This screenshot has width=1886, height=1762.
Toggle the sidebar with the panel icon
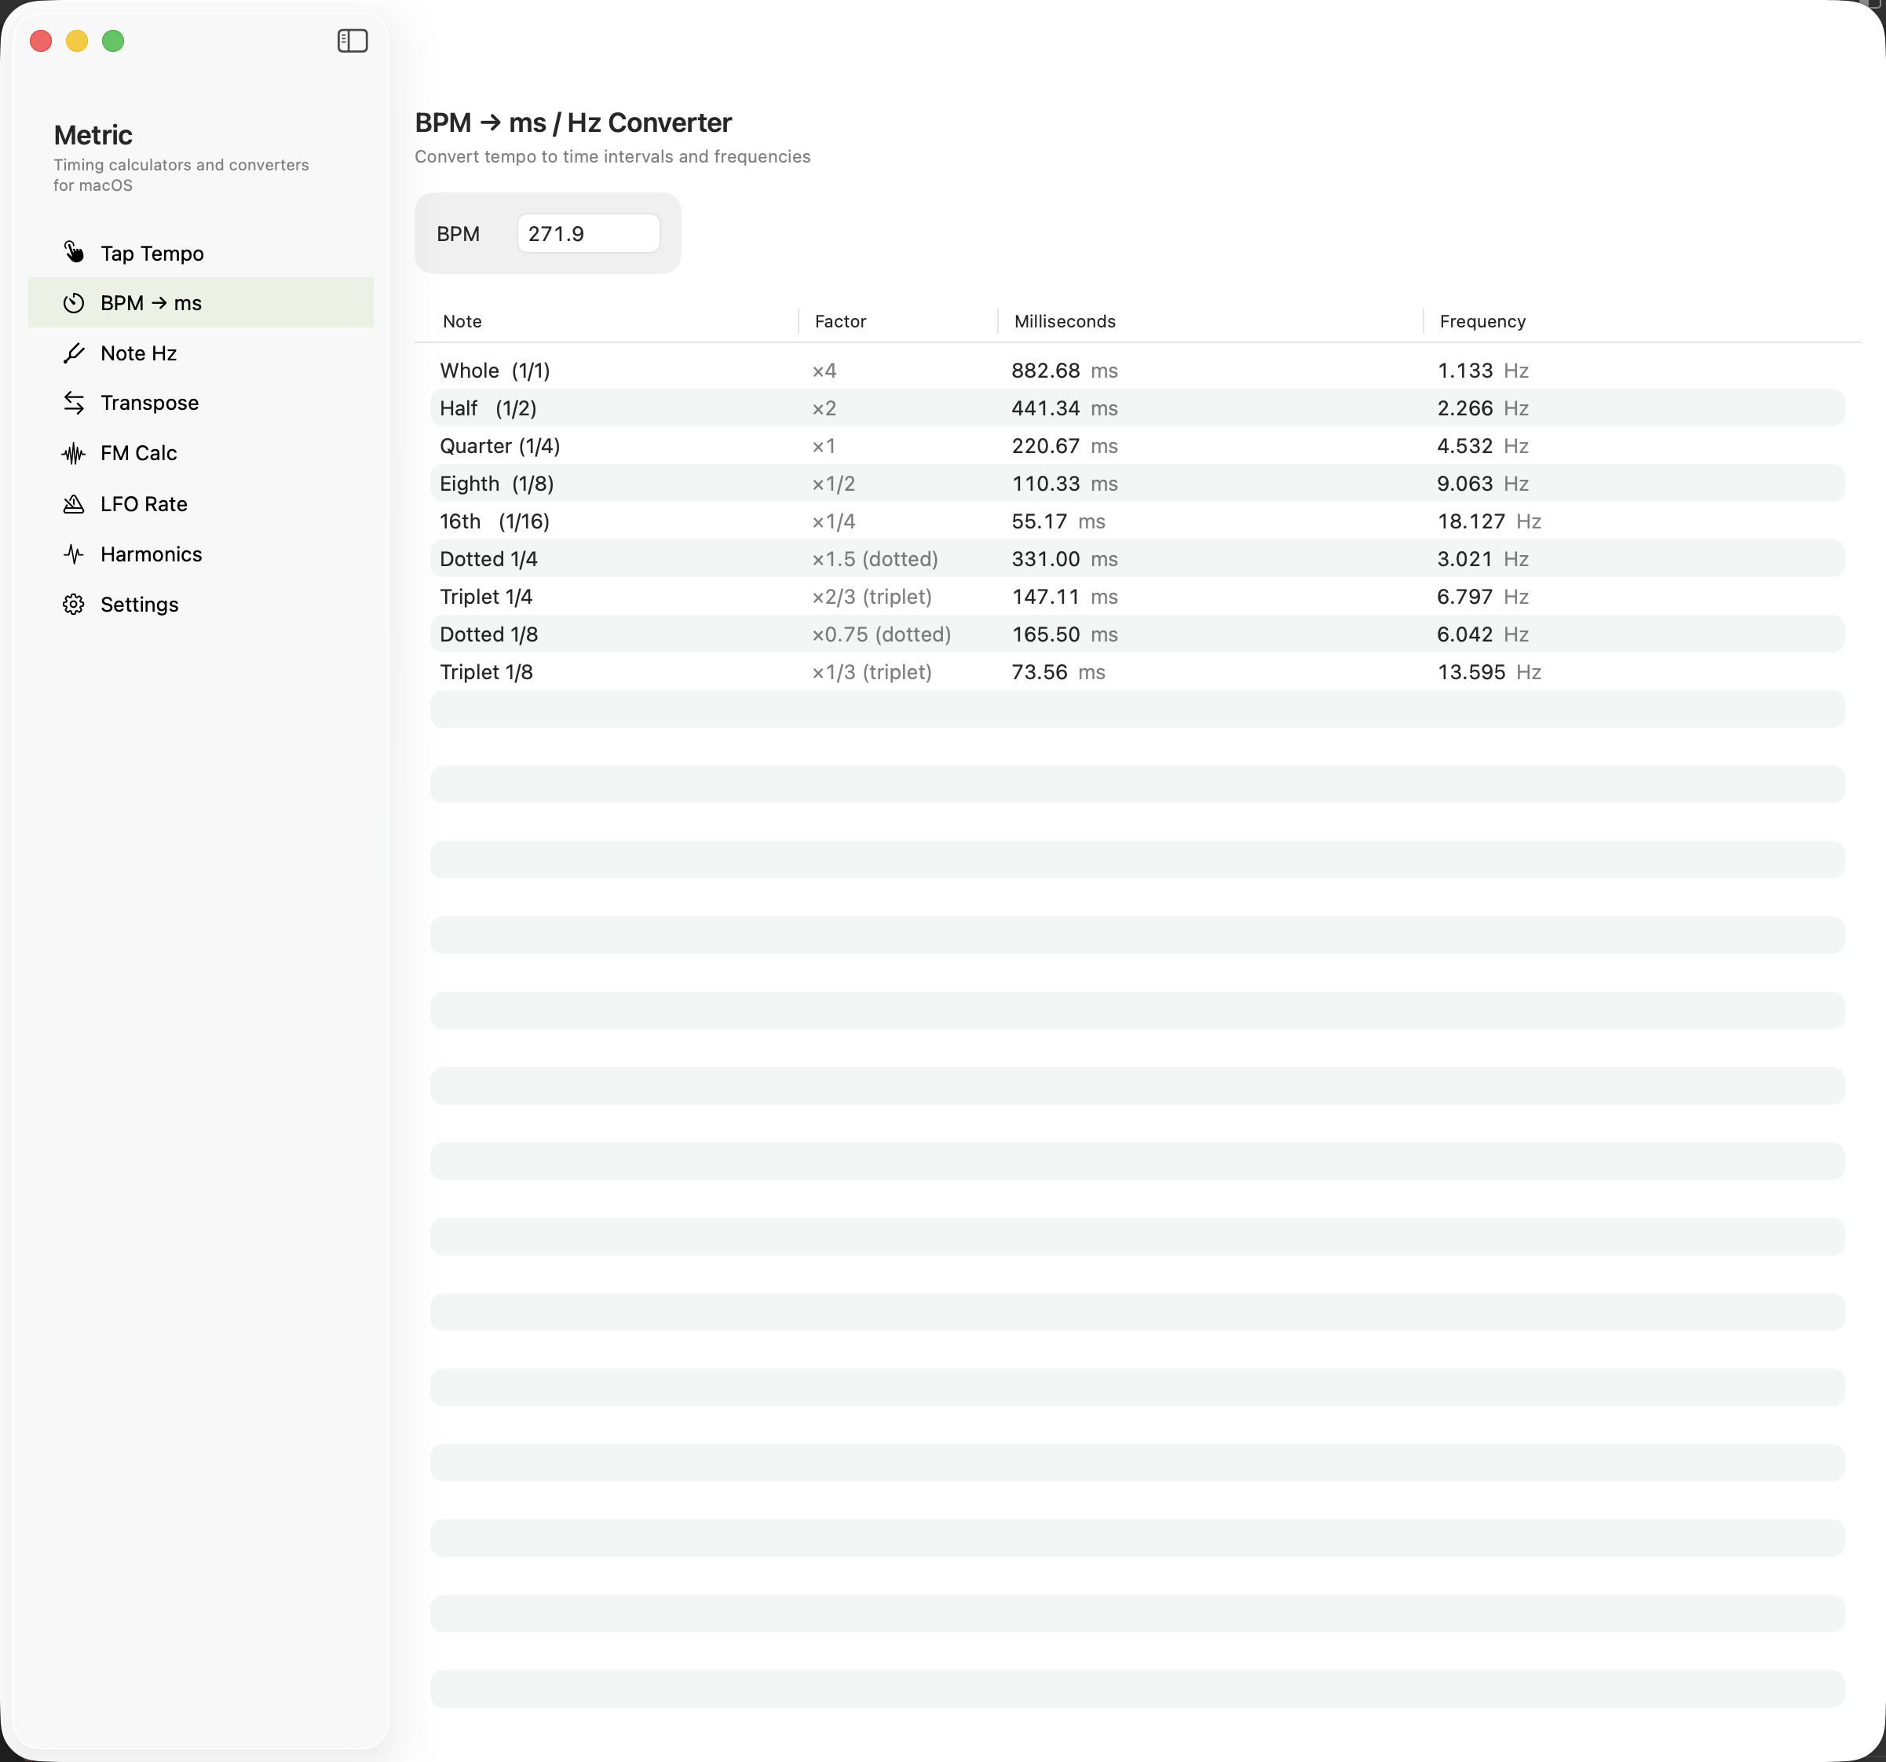(x=352, y=40)
